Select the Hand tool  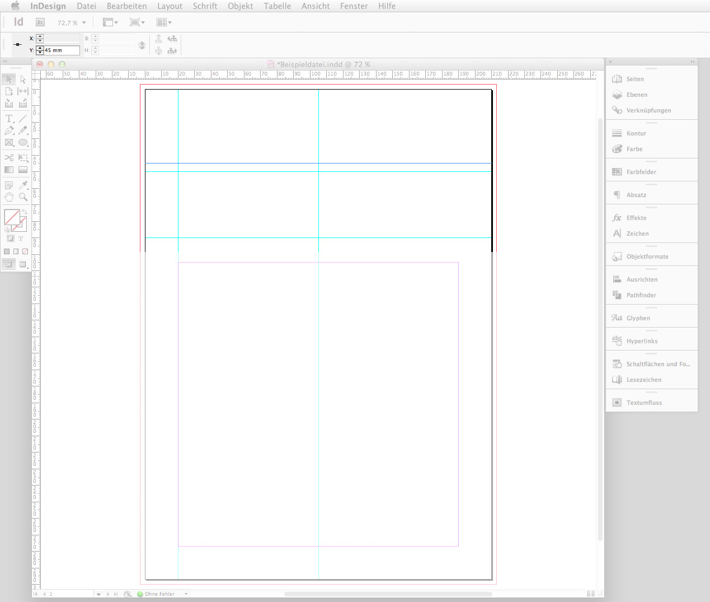point(8,197)
